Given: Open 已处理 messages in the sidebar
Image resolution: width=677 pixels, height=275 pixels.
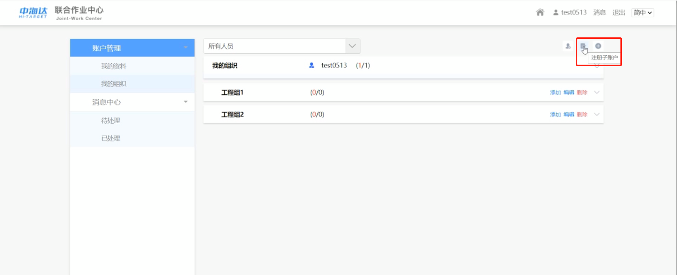Looking at the screenshot, I should tap(111, 138).
